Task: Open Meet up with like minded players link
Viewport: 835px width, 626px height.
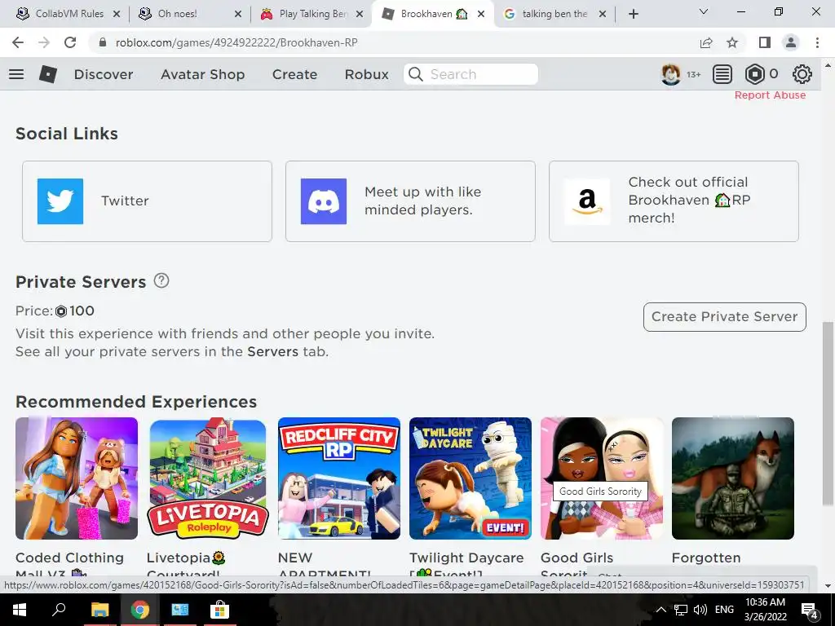Action: point(410,201)
